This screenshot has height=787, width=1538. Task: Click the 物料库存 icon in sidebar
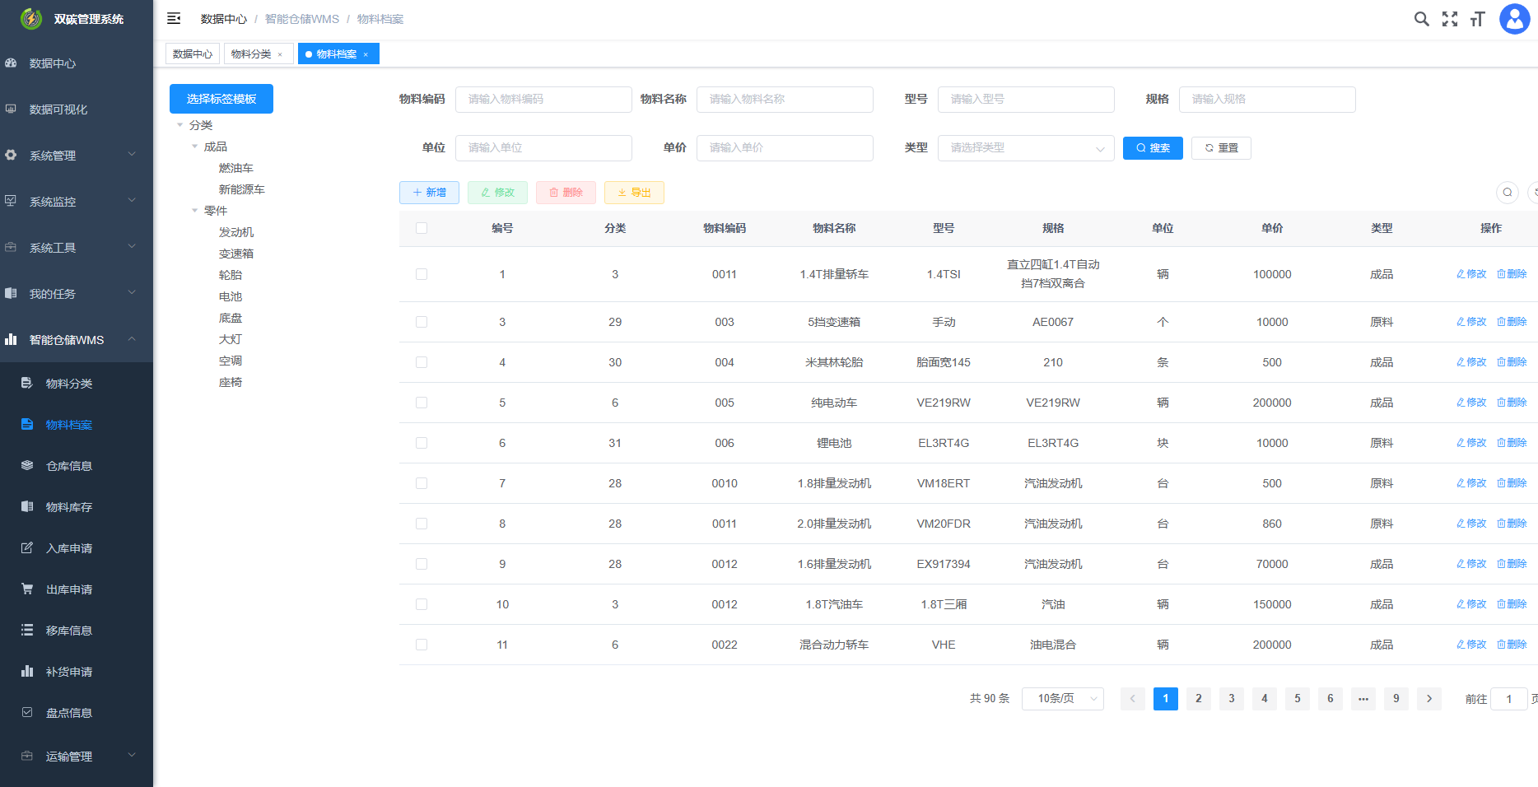pos(27,506)
